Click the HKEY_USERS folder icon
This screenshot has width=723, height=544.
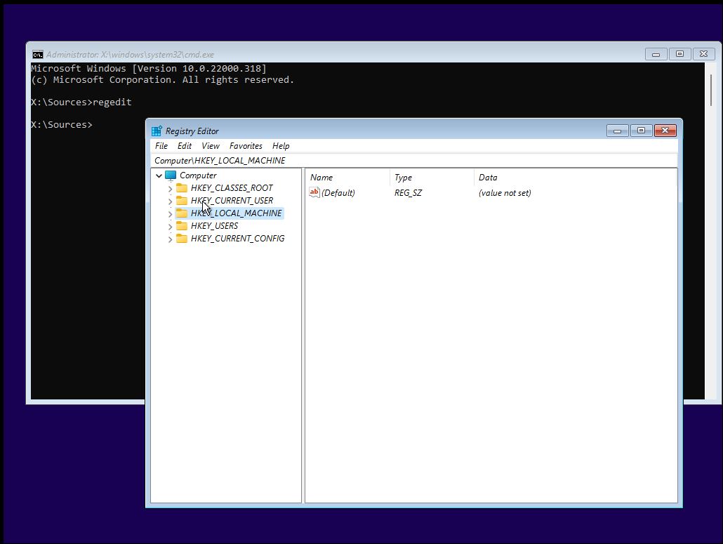(182, 225)
